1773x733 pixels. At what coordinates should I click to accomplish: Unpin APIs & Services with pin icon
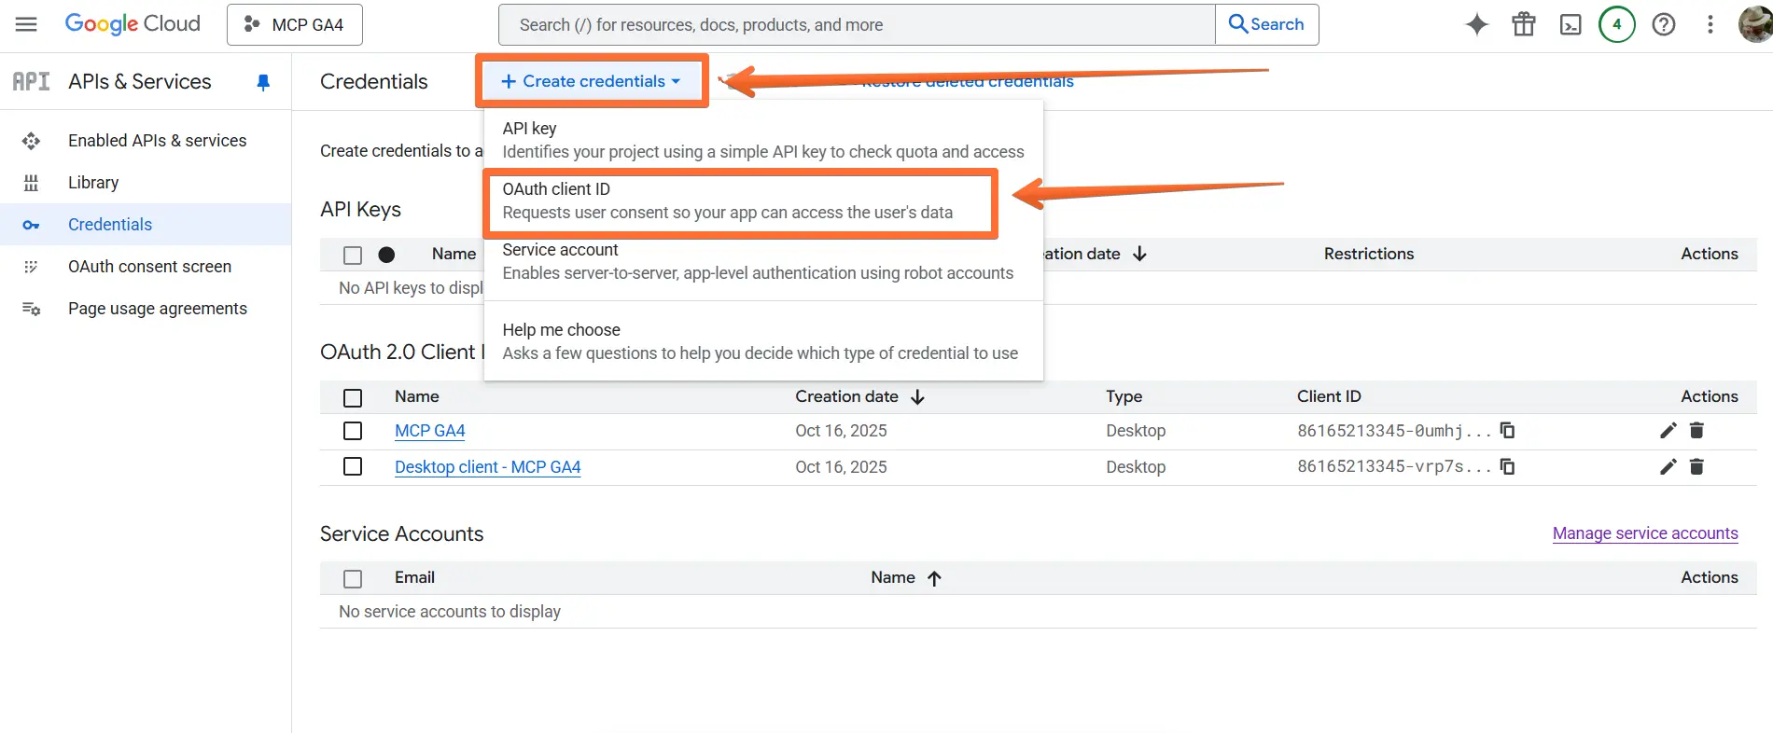tap(263, 82)
